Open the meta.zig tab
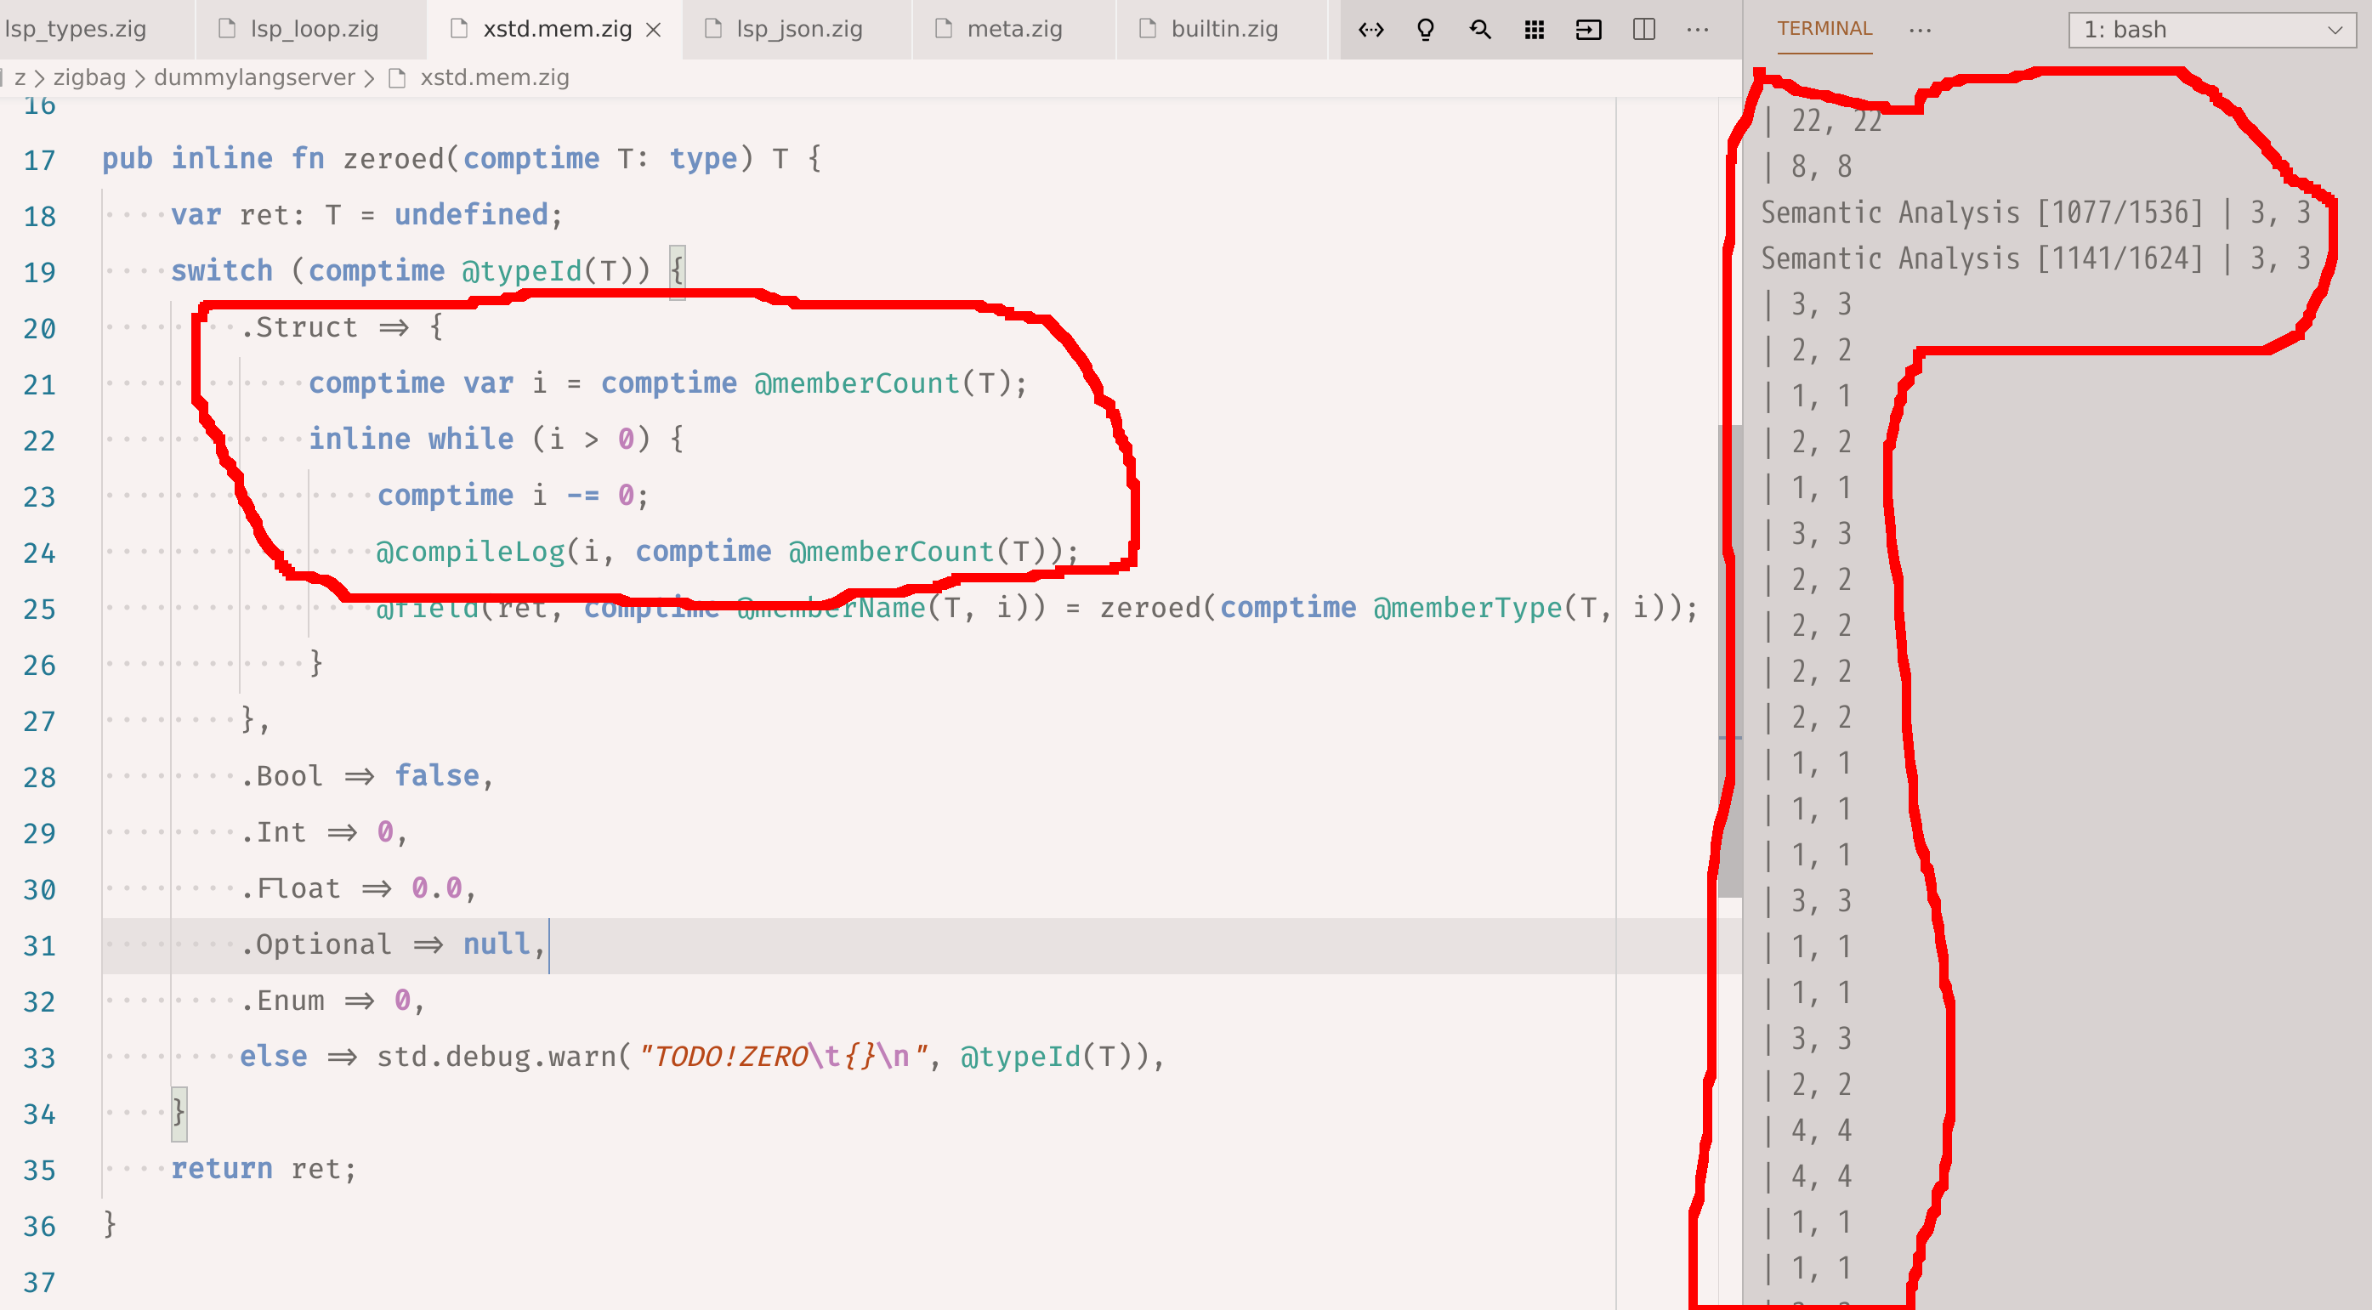 point(1013,29)
